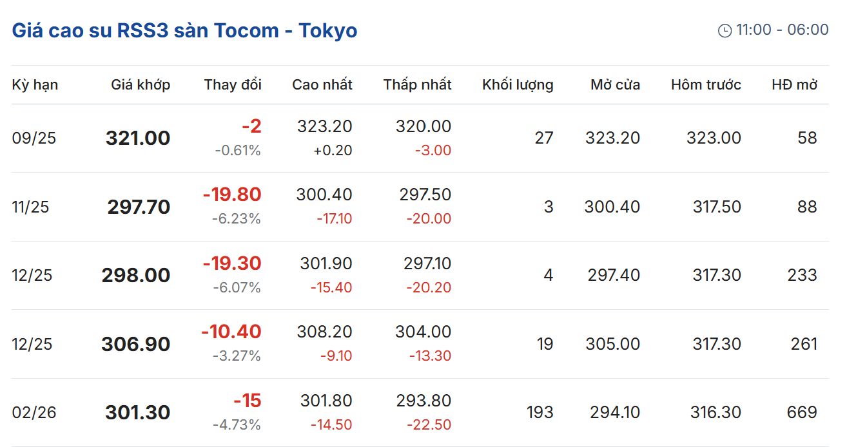
Task: Open the 09/25 contract term row
Action: (34, 138)
